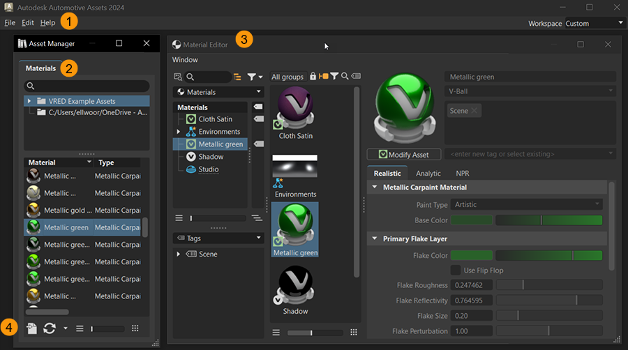This screenshot has height=350, width=628.
Task: Open the Tags dropdown header
Action: tap(218, 238)
